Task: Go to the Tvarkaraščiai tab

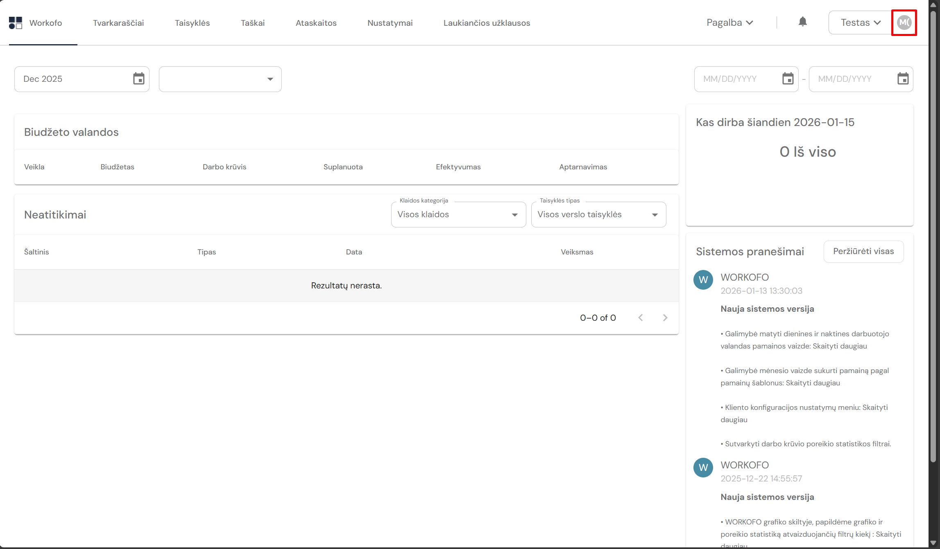Action: 118,23
